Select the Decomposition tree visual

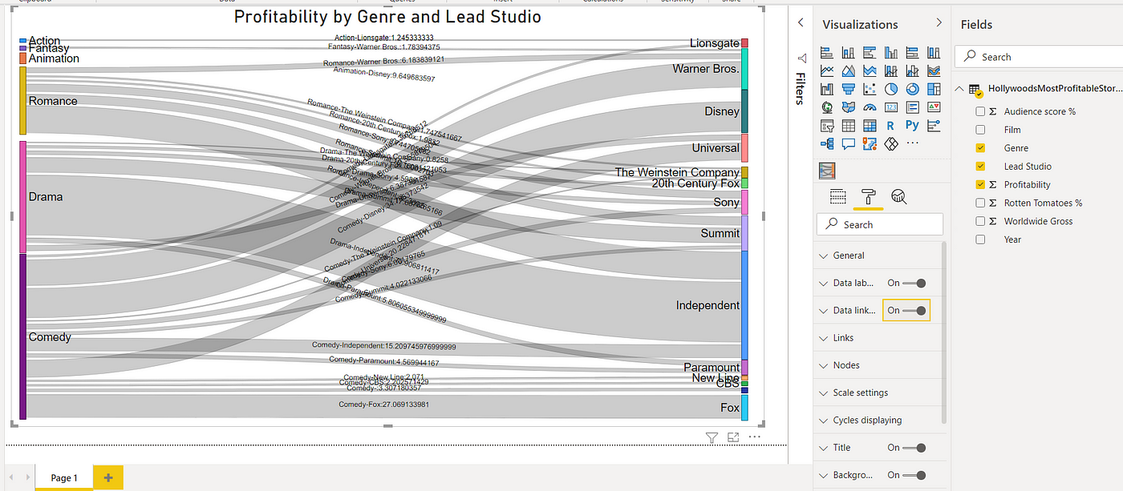(827, 144)
